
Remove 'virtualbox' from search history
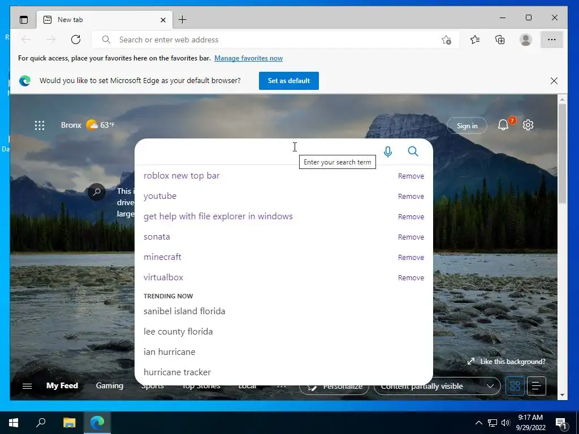(411, 277)
